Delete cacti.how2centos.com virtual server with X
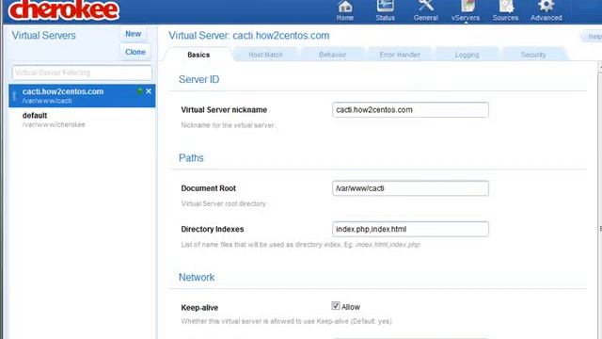This screenshot has height=339, width=602. (149, 91)
